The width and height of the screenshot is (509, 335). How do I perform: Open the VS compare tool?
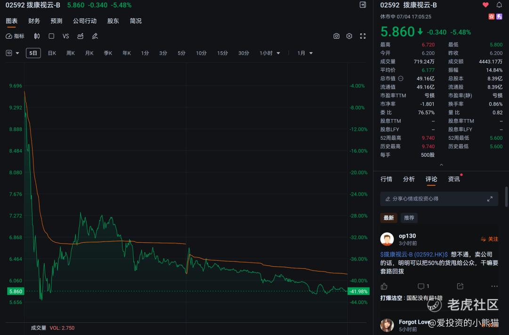click(66, 36)
